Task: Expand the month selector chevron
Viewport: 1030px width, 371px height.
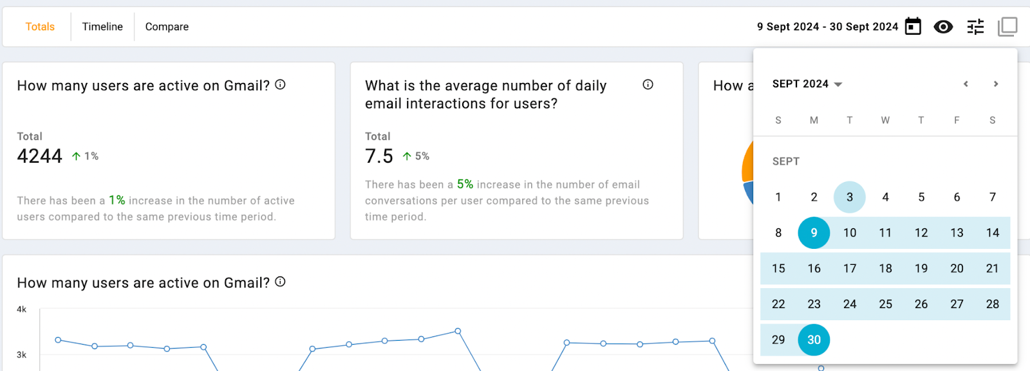Action: point(837,84)
